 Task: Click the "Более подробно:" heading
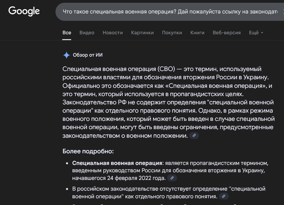(x=88, y=151)
